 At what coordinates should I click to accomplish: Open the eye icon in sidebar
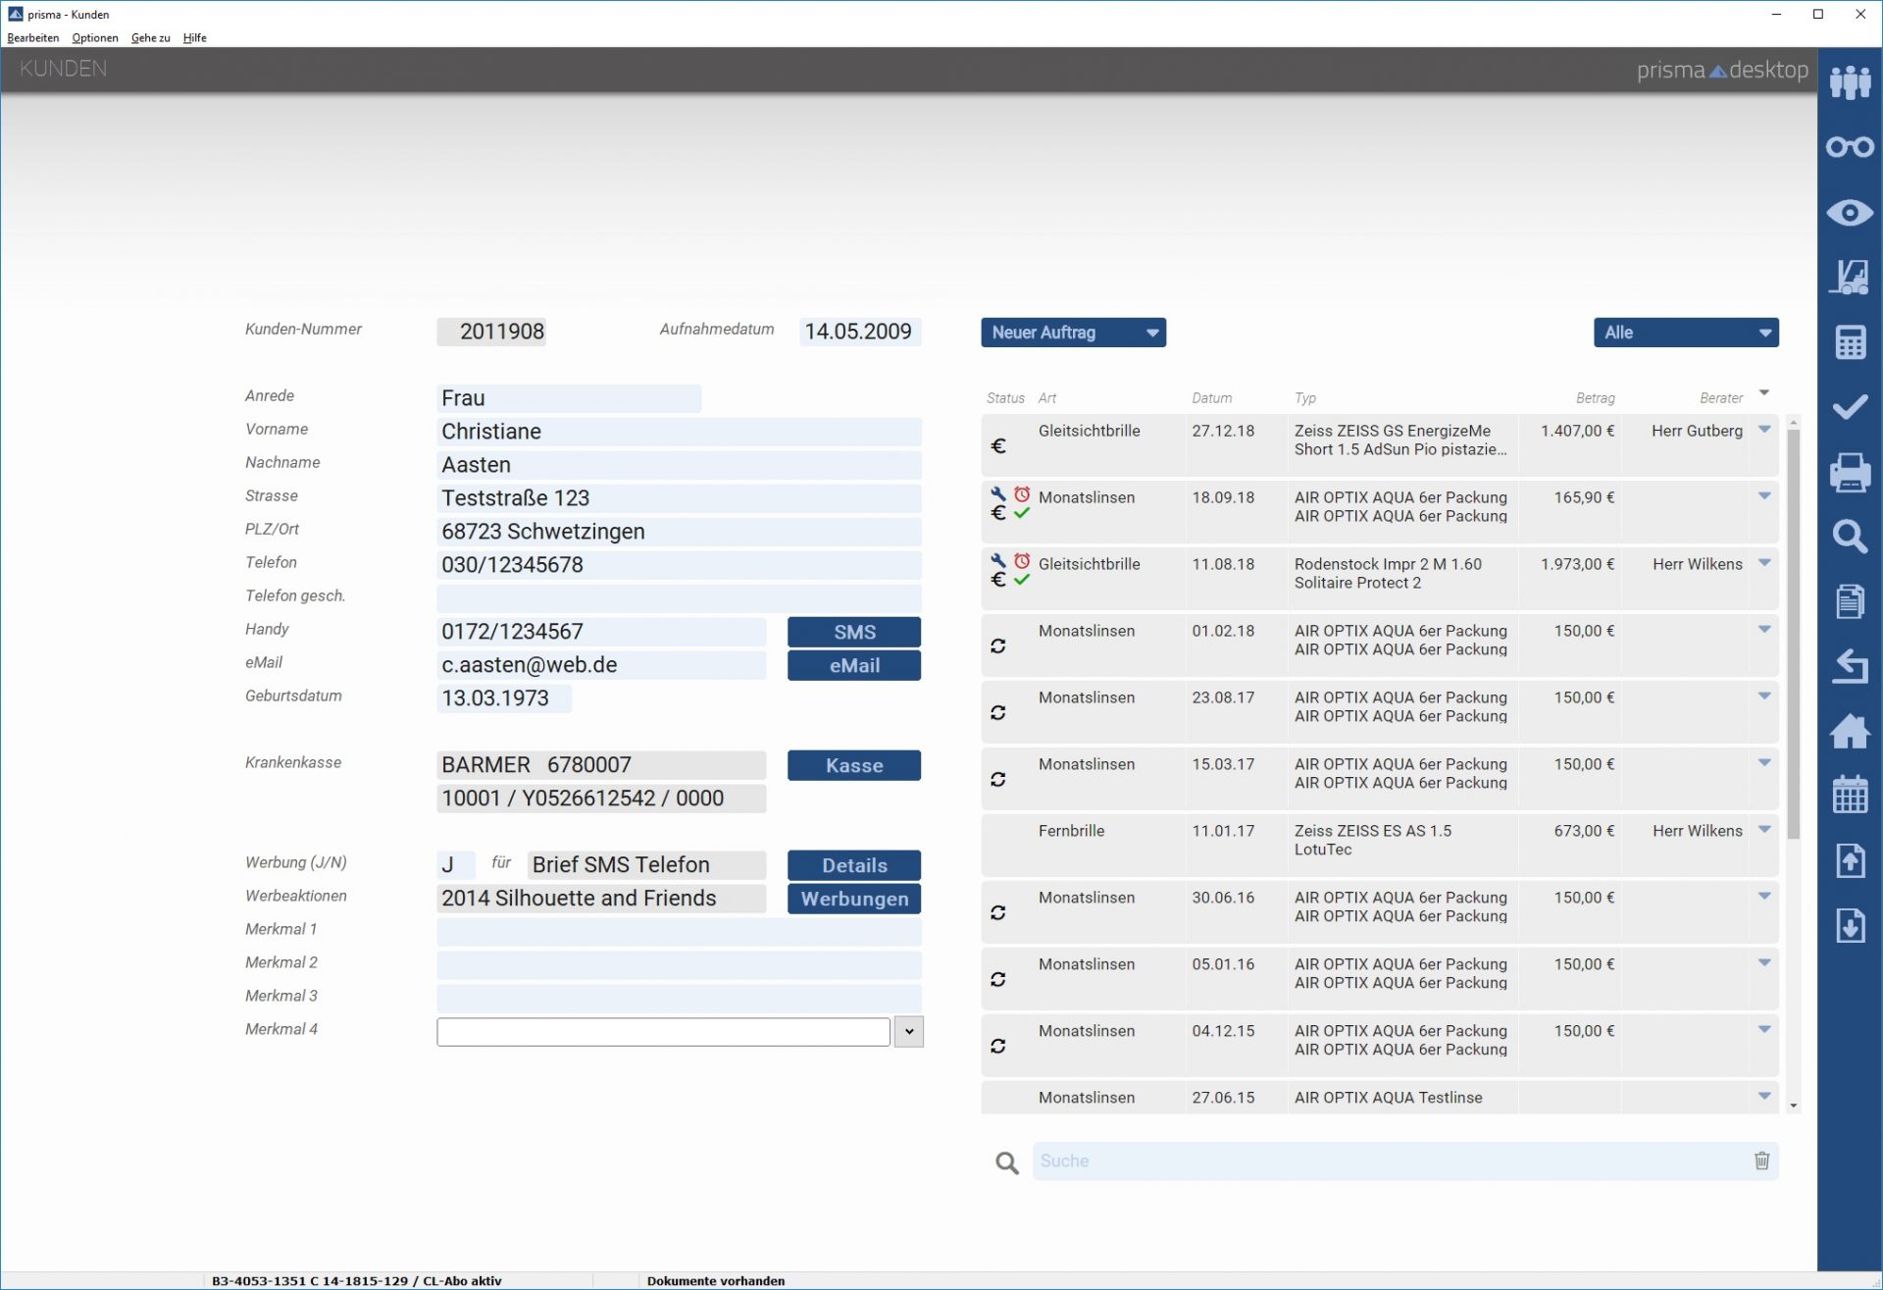[x=1850, y=213]
